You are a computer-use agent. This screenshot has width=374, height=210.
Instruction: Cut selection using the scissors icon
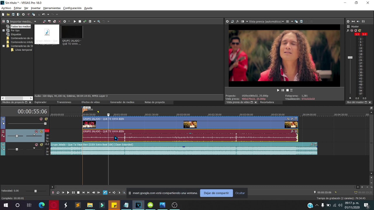28,14
